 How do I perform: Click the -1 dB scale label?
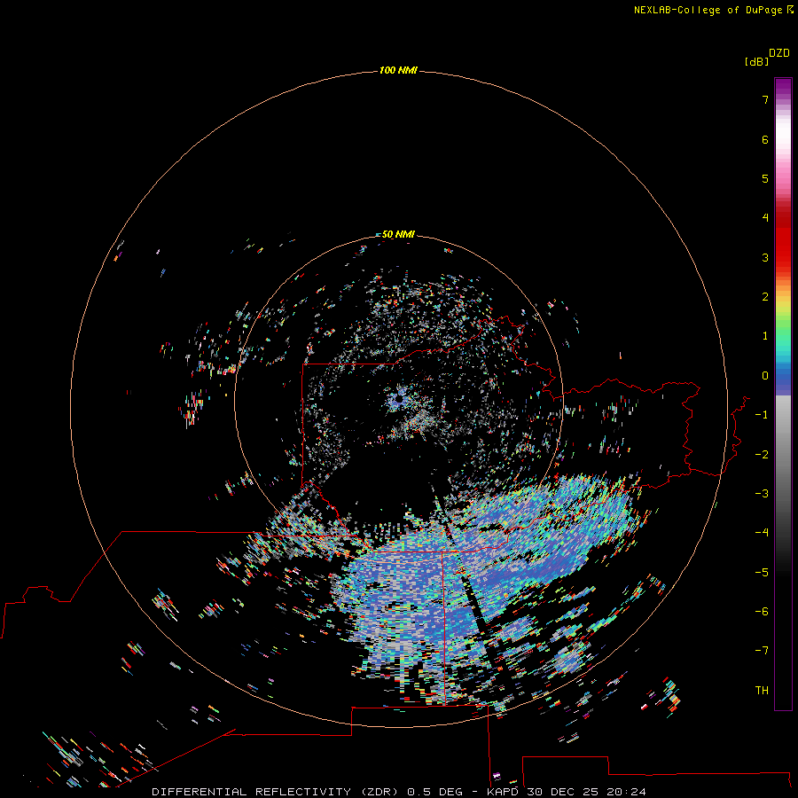pyautogui.click(x=762, y=415)
